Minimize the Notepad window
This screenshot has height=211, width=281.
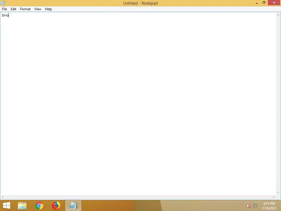click(x=257, y=3)
